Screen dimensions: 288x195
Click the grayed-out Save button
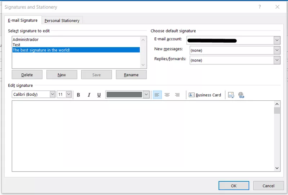96,75
